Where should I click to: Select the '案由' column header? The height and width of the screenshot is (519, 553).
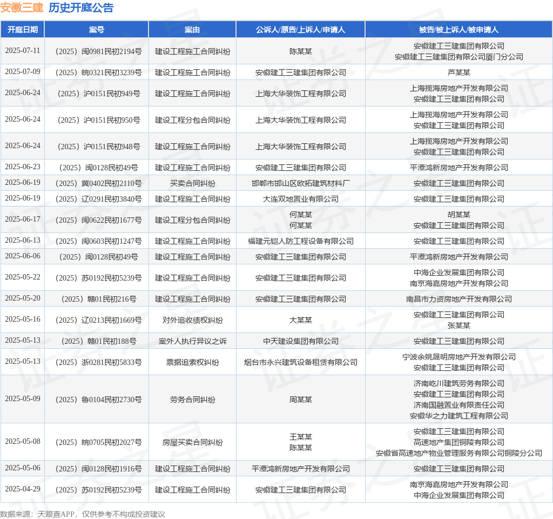pos(192,30)
